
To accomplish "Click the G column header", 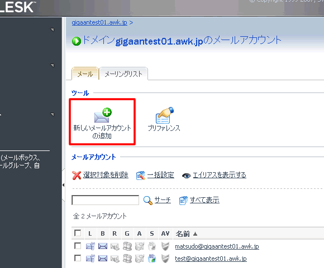I will 127,233.
